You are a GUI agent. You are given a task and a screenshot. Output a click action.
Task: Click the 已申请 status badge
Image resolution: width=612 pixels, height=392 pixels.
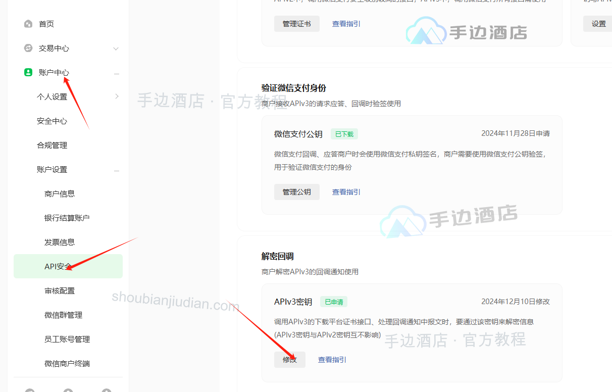(334, 302)
